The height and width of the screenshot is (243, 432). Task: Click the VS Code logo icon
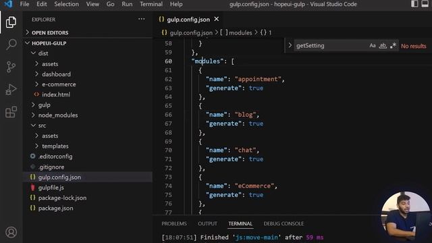click(x=8, y=4)
